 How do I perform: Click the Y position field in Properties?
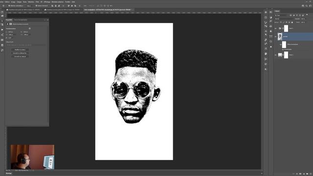pos(27,35)
